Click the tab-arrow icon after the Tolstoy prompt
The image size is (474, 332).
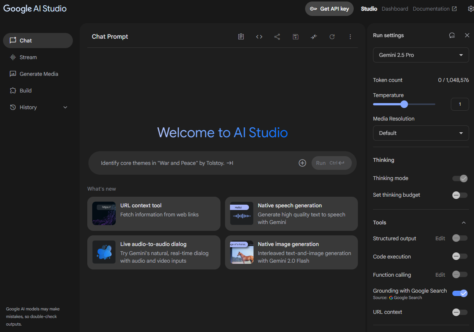coord(230,163)
